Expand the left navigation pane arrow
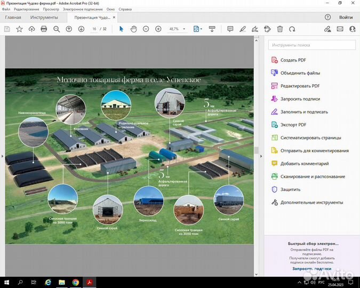Viewport: 360px width, 288px height. point(3,156)
